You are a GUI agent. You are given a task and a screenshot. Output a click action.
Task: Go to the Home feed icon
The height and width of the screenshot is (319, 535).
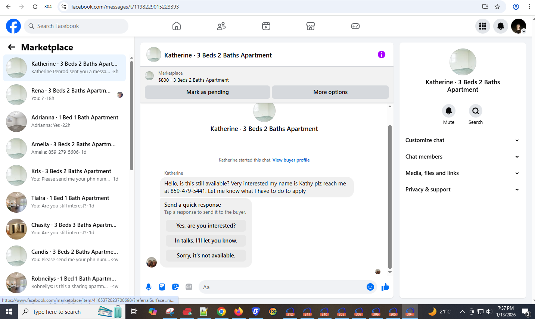(x=177, y=26)
